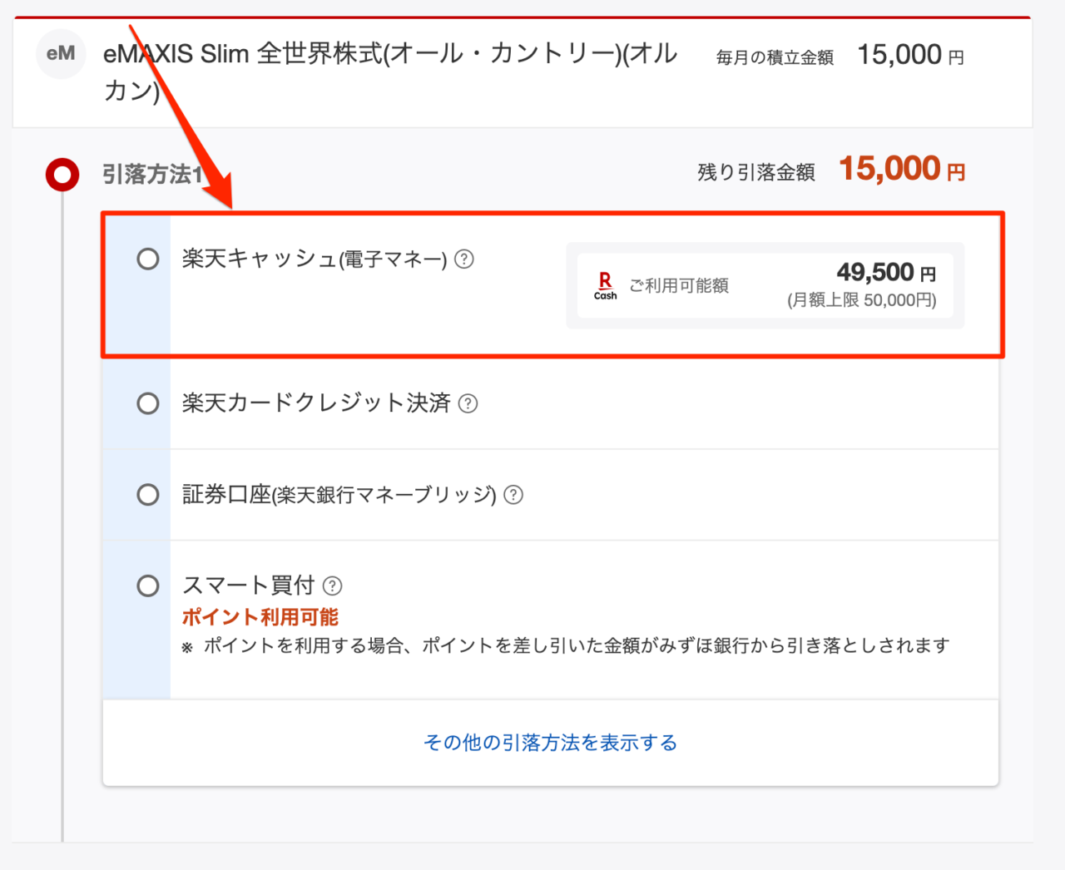Click the 証券口座(楽天銀行マネーブリッジ) label text
This screenshot has width=1065, height=870.
pyautogui.click(x=339, y=495)
